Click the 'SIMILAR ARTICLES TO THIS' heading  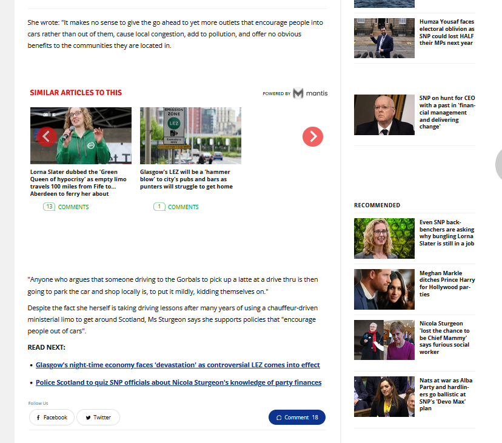coord(76,93)
